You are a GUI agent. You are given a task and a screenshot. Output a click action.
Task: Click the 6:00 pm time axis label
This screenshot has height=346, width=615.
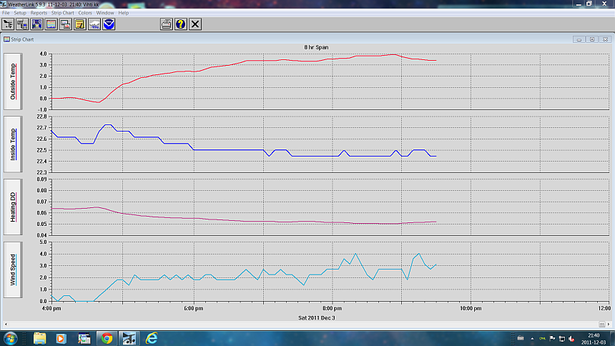193,308
